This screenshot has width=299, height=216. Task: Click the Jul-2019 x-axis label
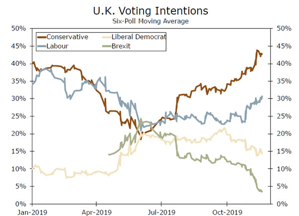pos(161,211)
